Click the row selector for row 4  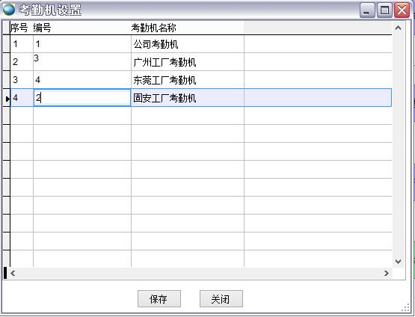pos(6,99)
